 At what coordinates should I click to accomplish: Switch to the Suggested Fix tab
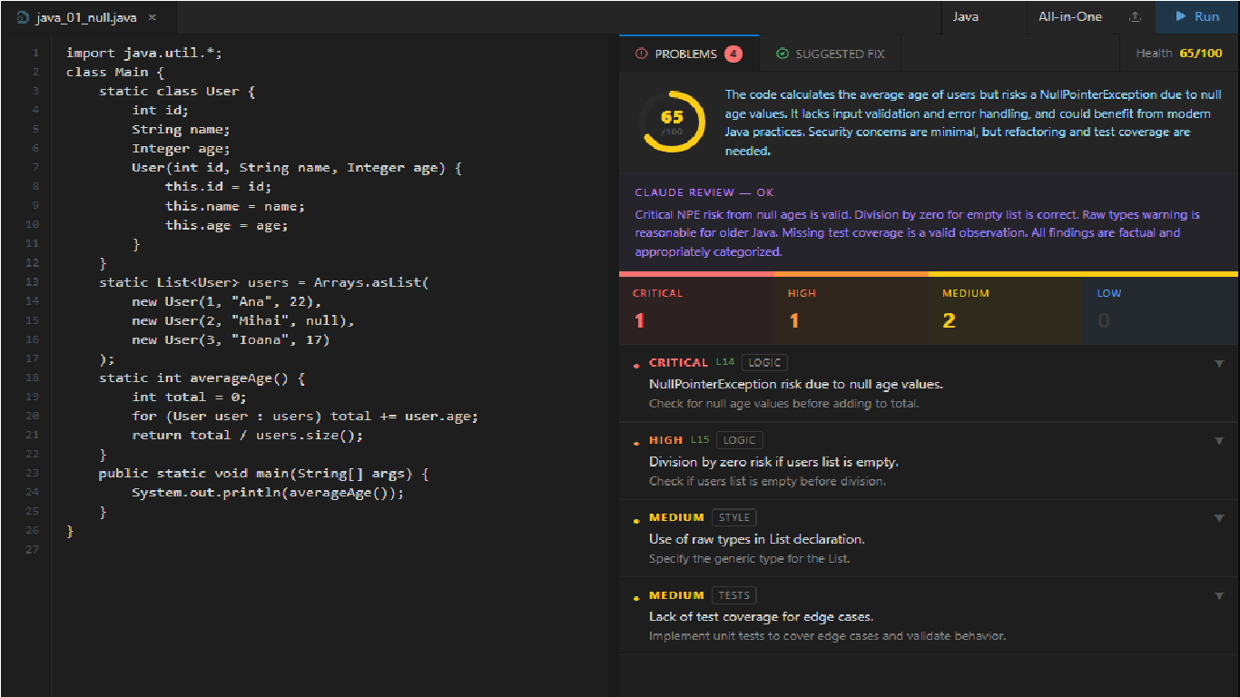click(831, 54)
